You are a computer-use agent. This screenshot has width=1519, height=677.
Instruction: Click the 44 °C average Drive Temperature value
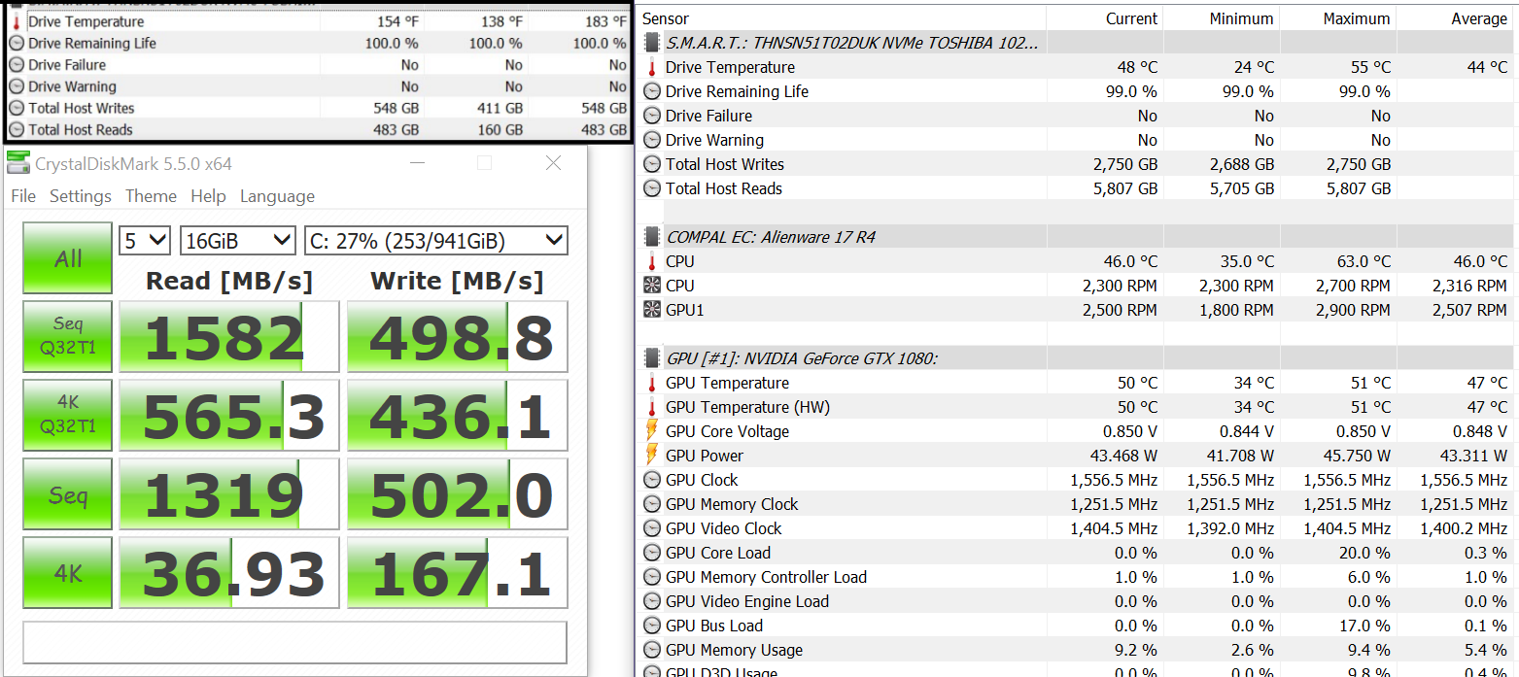pos(1488,67)
